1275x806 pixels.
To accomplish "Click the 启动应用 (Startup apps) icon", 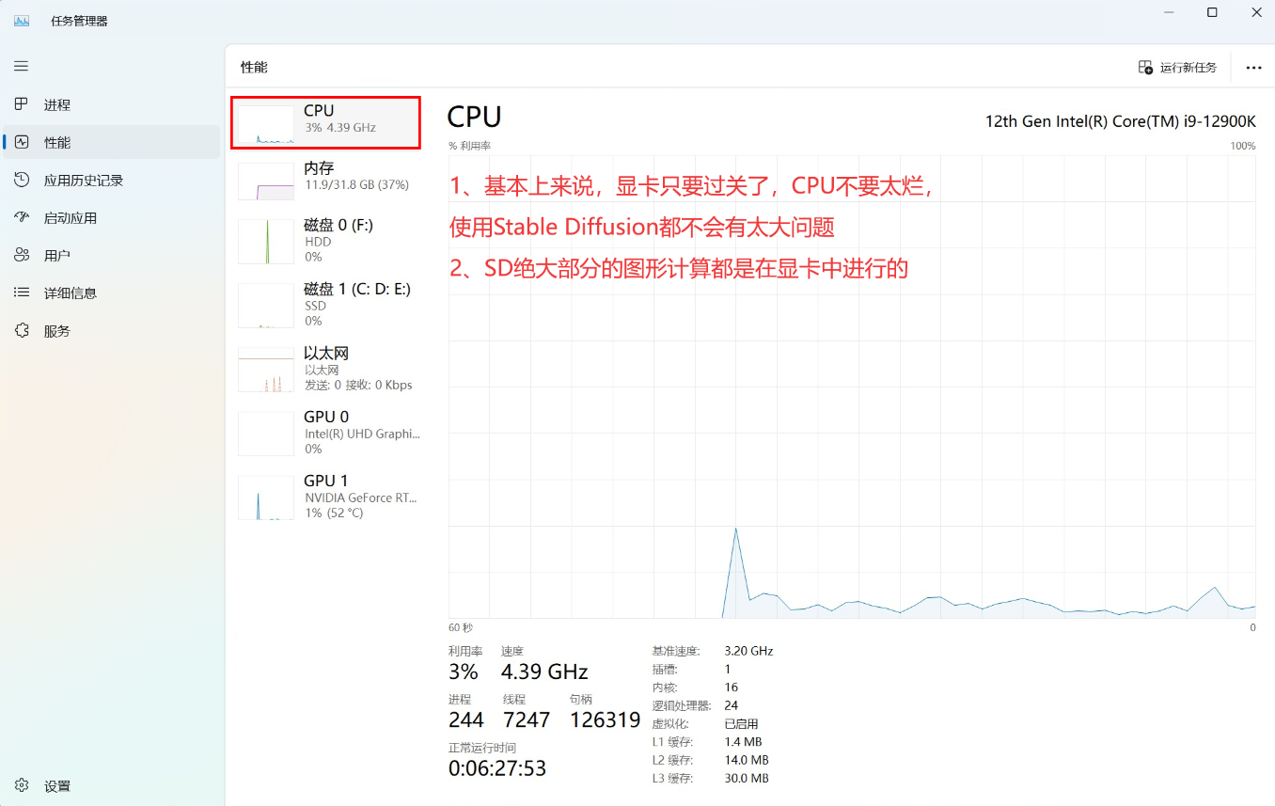I will pyautogui.click(x=22, y=217).
